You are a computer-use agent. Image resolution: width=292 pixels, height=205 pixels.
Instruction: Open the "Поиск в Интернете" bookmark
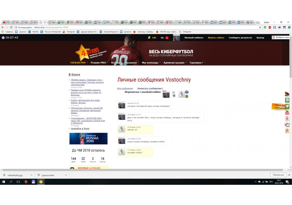[x=51, y=32]
